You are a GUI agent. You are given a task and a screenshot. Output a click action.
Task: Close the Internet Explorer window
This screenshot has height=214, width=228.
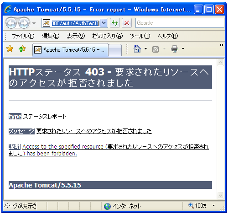tap(220, 10)
